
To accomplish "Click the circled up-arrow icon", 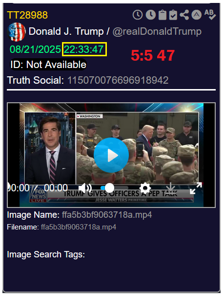I will pyautogui.click(x=197, y=15).
